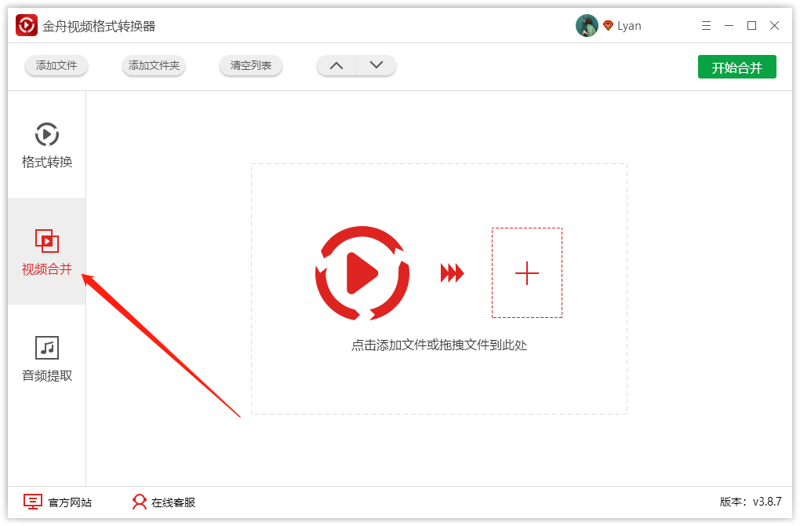Click the 官方网站 website icon
Viewport: 800px width, 526px height.
pyautogui.click(x=31, y=502)
